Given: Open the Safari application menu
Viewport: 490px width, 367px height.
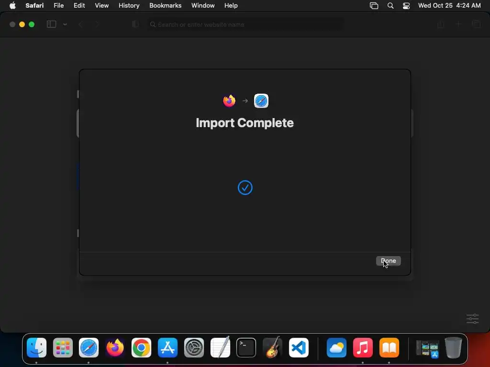Looking at the screenshot, I should tap(34, 6).
